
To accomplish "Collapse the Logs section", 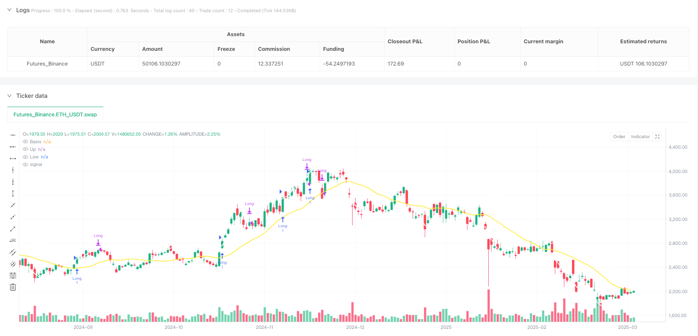I will pos(10,10).
